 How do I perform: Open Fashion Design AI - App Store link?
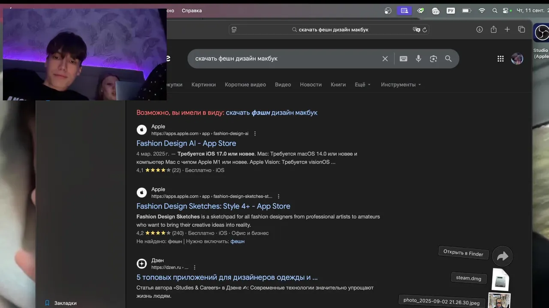coord(186,143)
